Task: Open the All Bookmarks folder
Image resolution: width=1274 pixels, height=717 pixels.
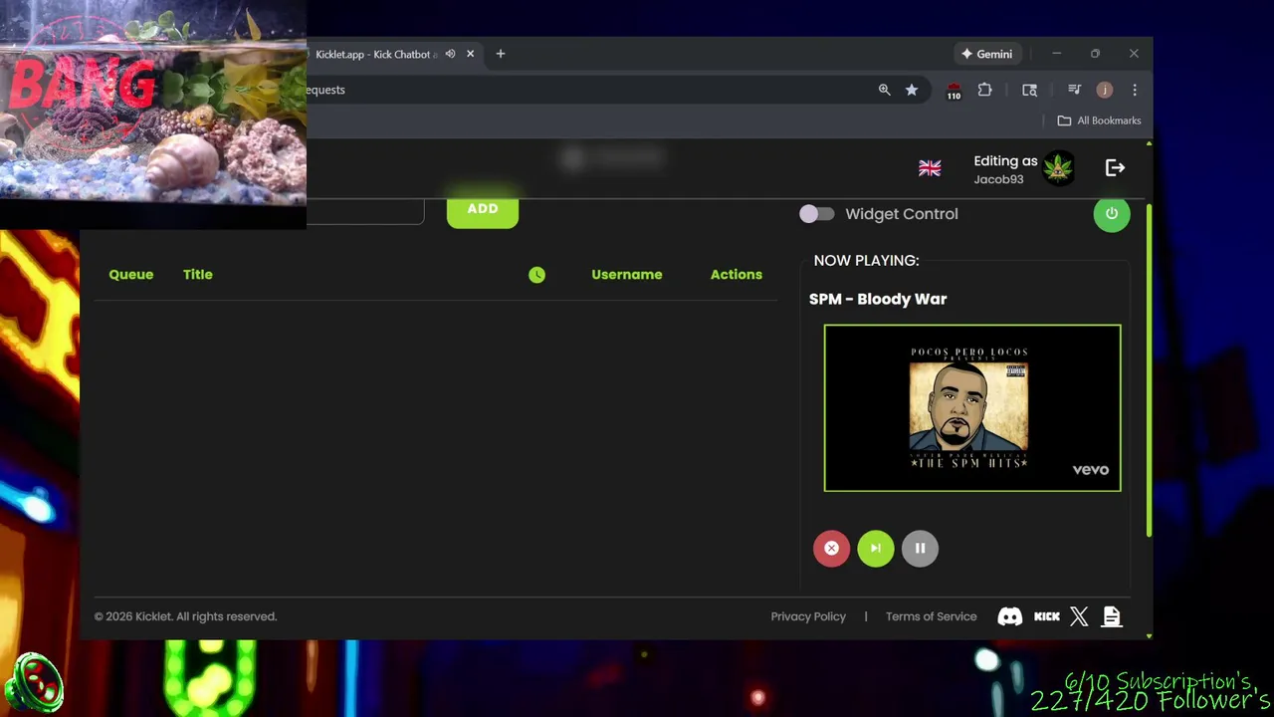Action: pos(1099,120)
